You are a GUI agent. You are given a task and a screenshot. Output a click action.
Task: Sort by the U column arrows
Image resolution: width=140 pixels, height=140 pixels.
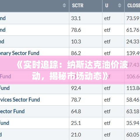pyautogui.click(x=120, y=5)
